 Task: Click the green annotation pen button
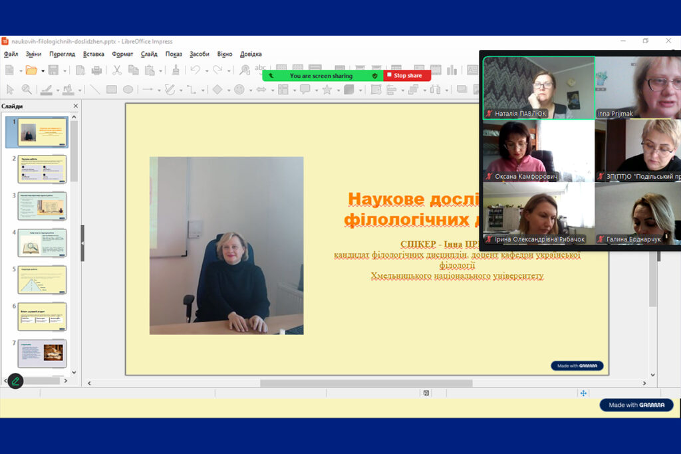[15, 381]
